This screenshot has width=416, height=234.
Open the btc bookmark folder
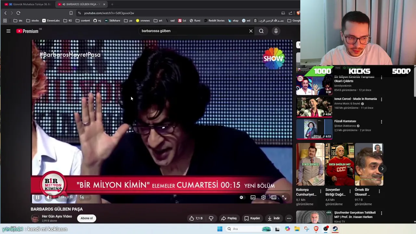tap(18, 20)
